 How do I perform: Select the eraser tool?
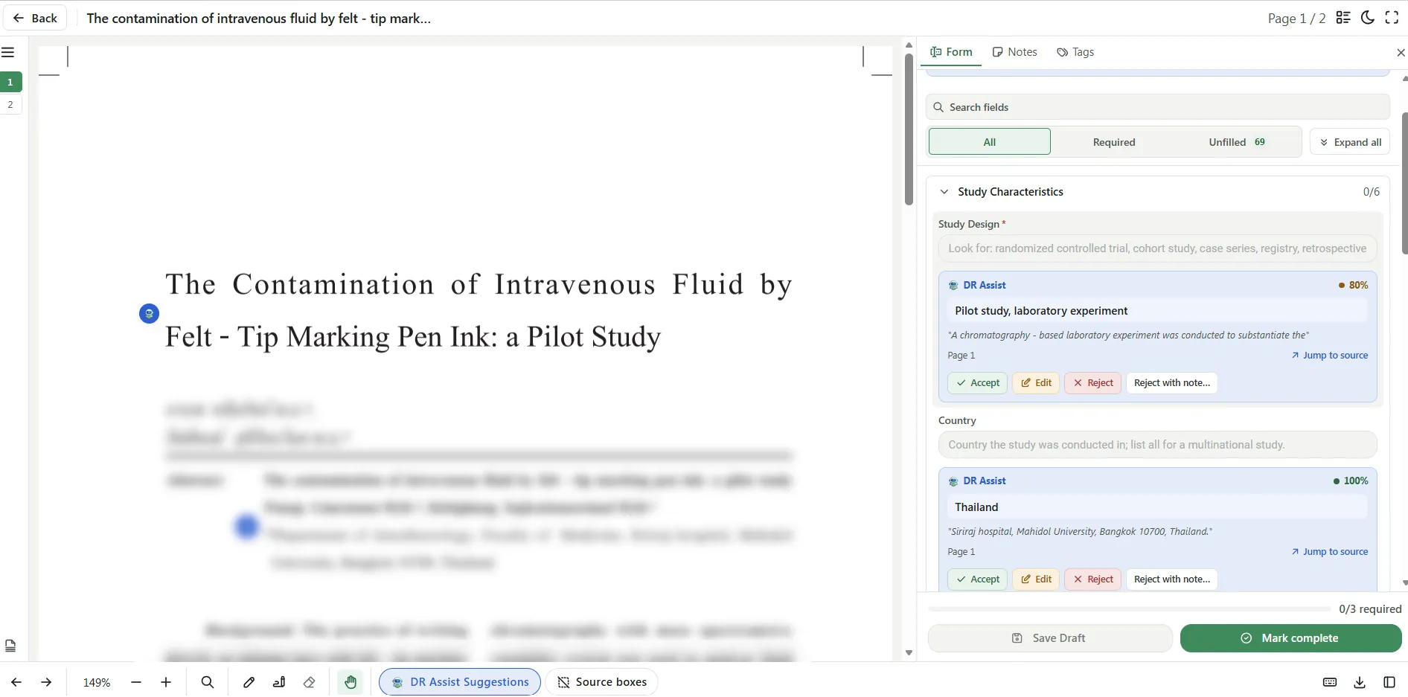coord(310,682)
